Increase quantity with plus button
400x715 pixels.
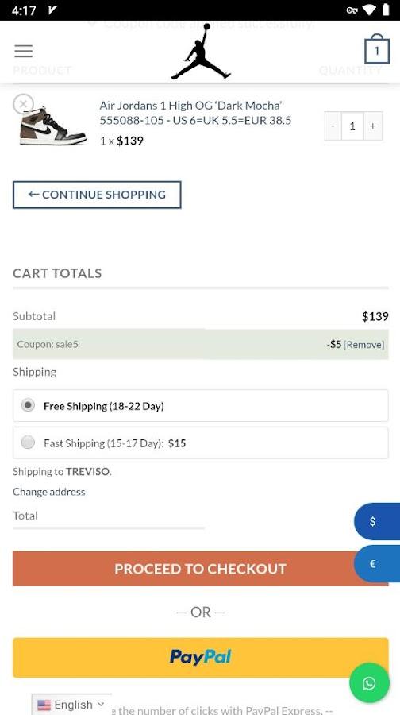pyautogui.click(x=373, y=126)
